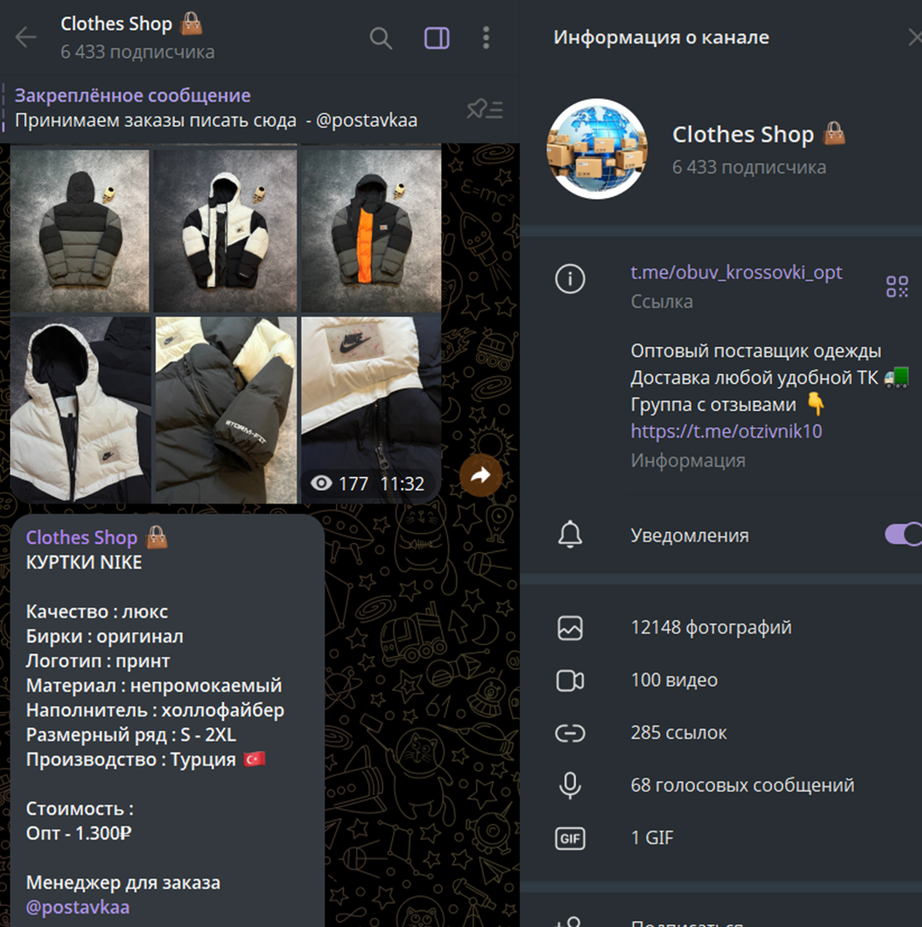Click the info circle icon
Viewport: 922px width, 927px height.
[x=570, y=278]
